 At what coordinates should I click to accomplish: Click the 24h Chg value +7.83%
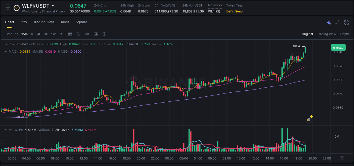[x=111, y=11]
